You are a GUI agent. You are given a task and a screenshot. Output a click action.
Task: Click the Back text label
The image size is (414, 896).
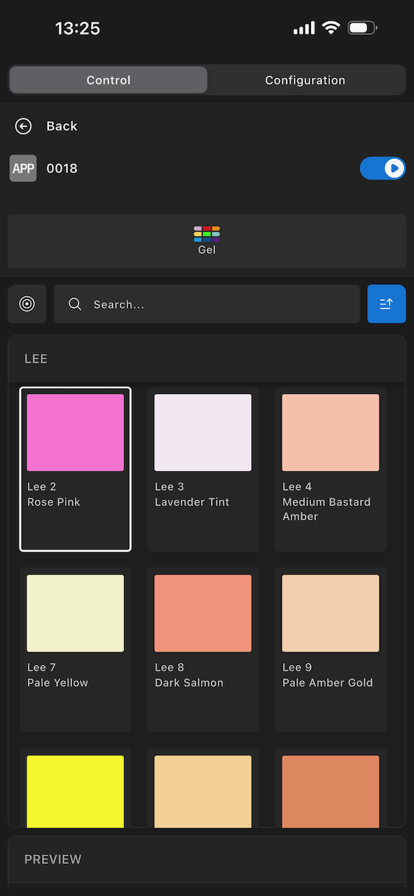62,126
